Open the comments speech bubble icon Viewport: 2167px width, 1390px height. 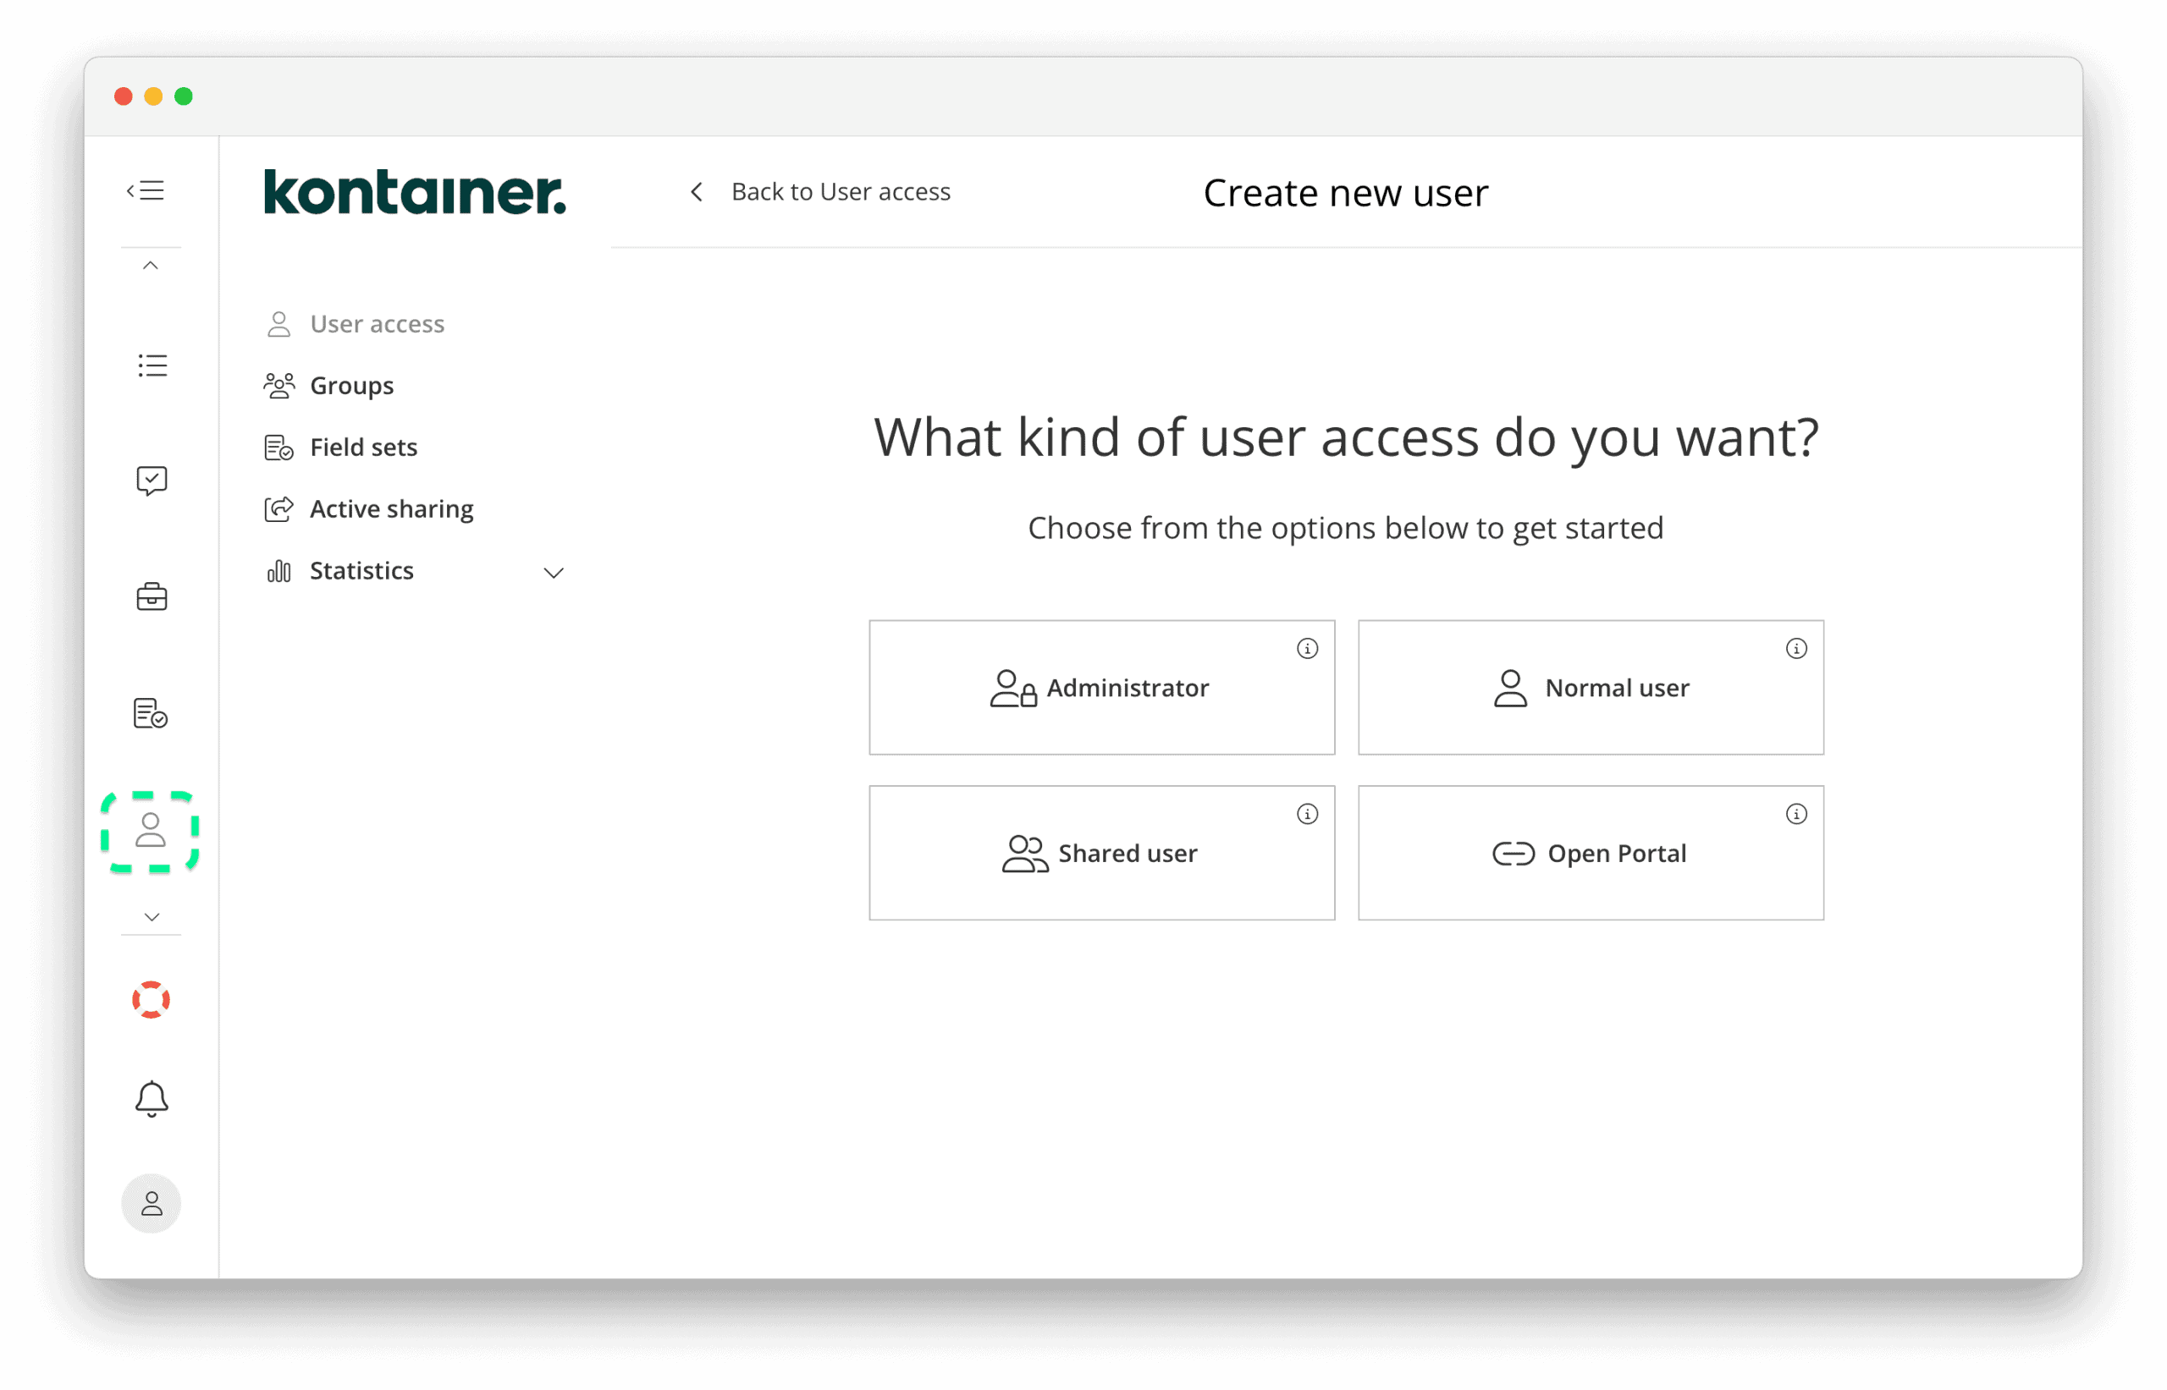coord(152,480)
